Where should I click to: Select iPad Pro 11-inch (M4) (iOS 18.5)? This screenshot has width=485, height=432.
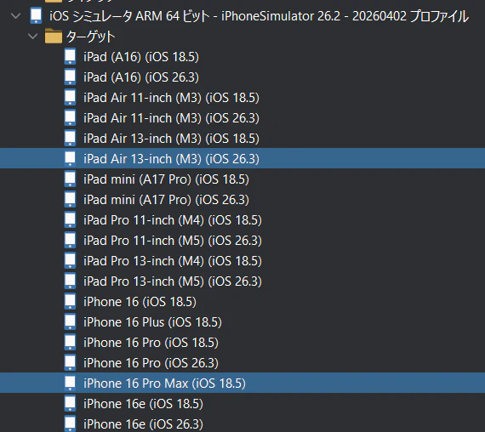[173, 220]
